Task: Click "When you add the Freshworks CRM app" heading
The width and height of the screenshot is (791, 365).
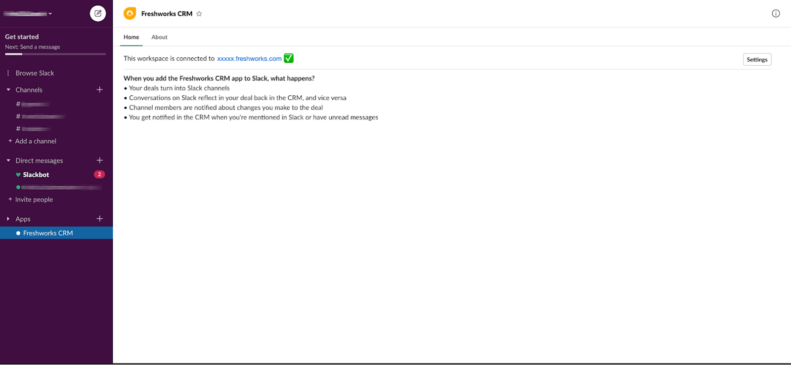Action: (219, 78)
